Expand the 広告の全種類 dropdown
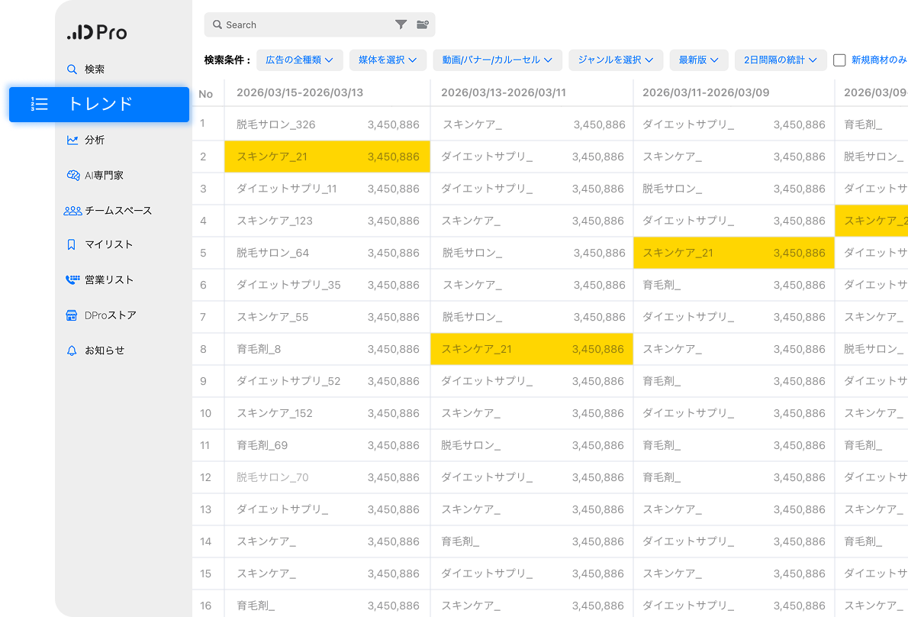The image size is (908, 617). [x=299, y=60]
